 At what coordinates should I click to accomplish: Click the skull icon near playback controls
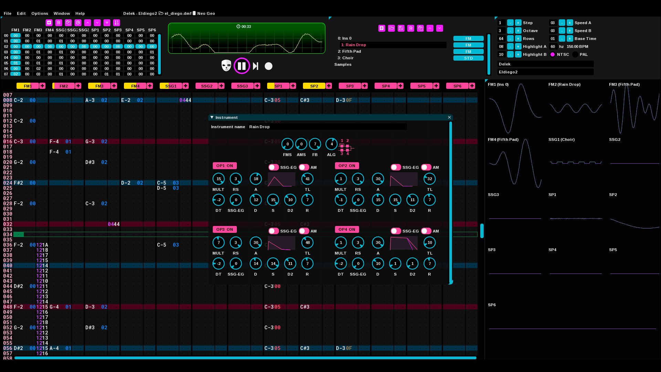click(226, 66)
